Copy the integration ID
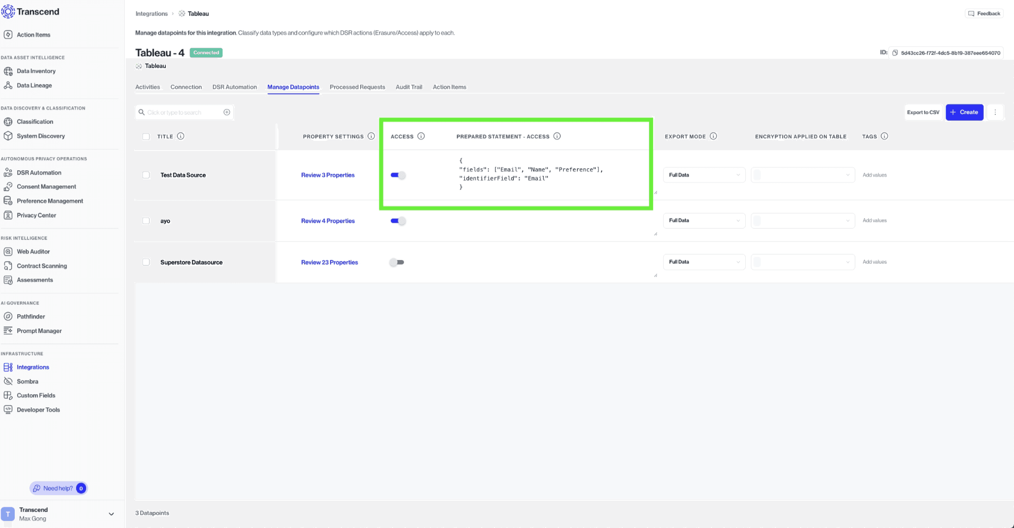 pyautogui.click(x=894, y=52)
